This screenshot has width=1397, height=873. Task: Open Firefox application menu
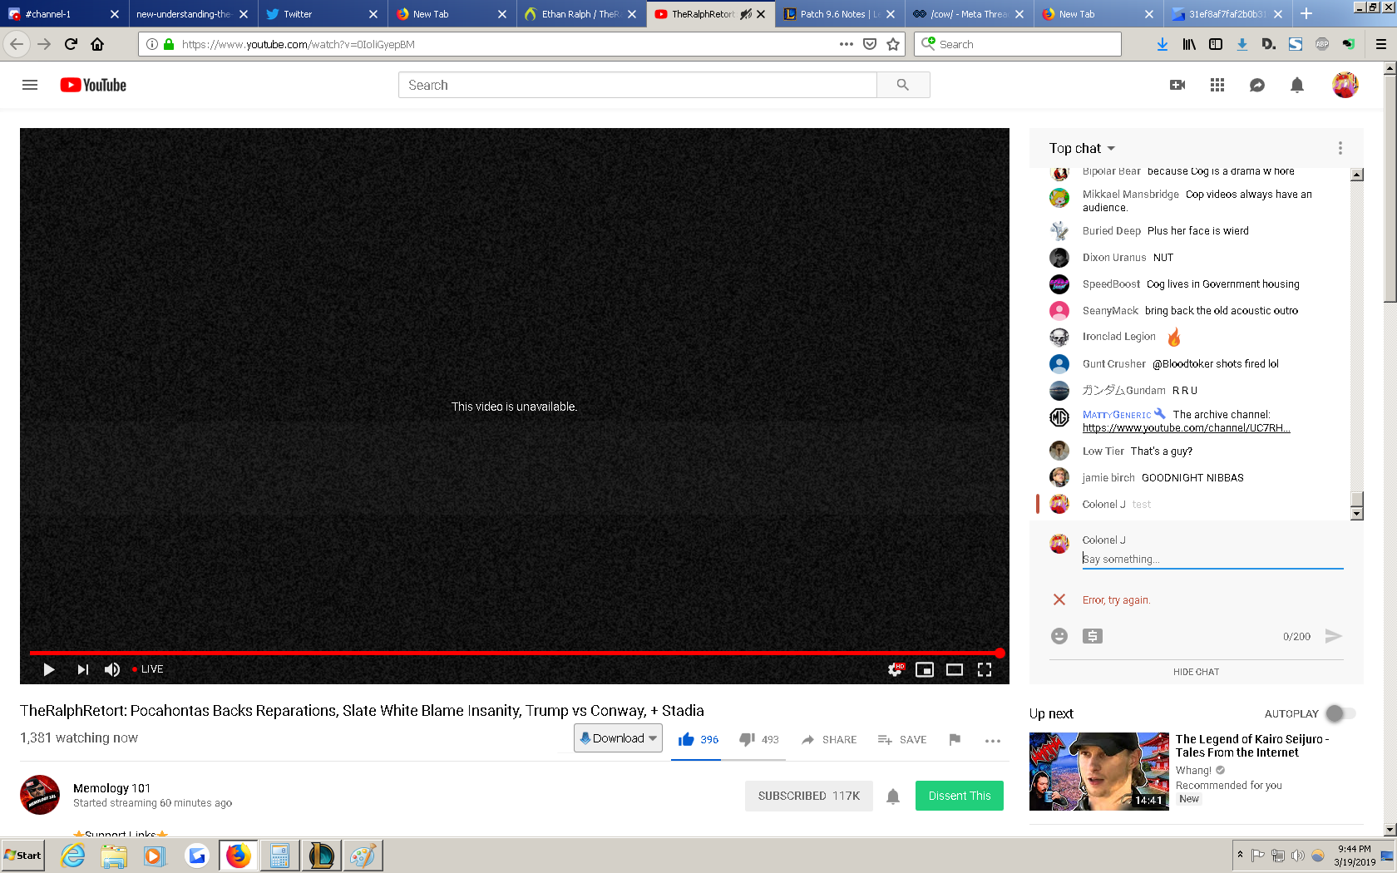pyautogui.click(x=1381, y=44)
